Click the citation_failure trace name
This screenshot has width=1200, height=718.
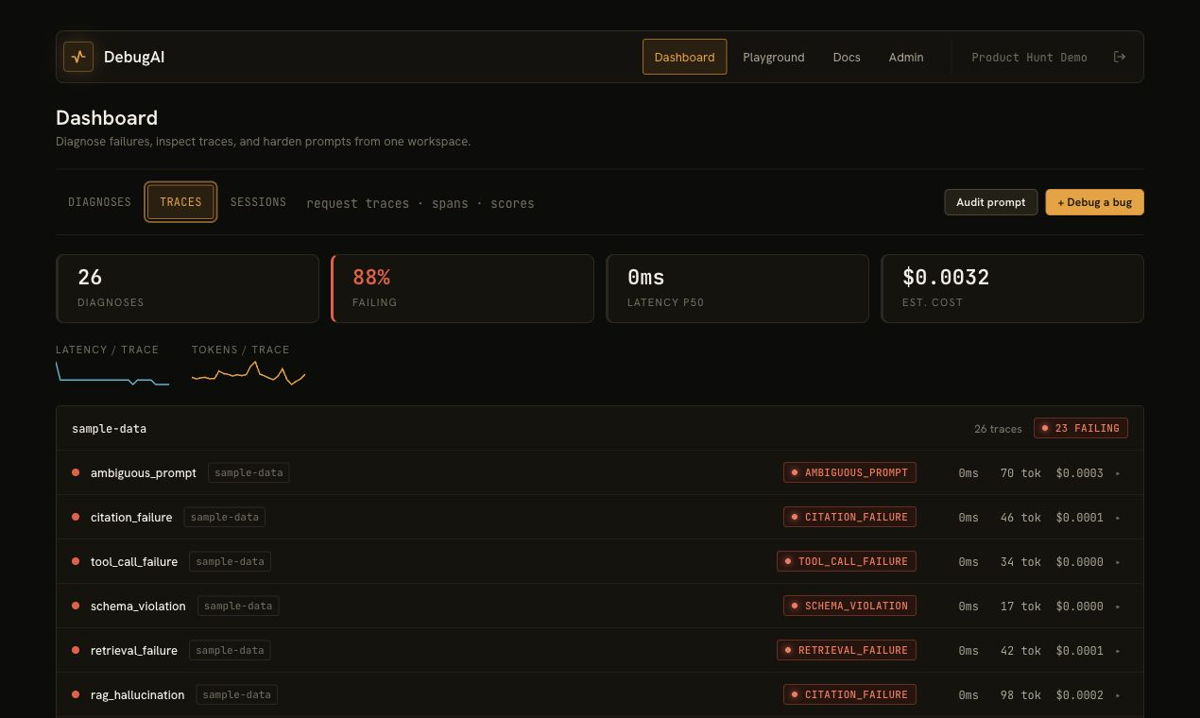pyautogui.click(x=131, y=517)
